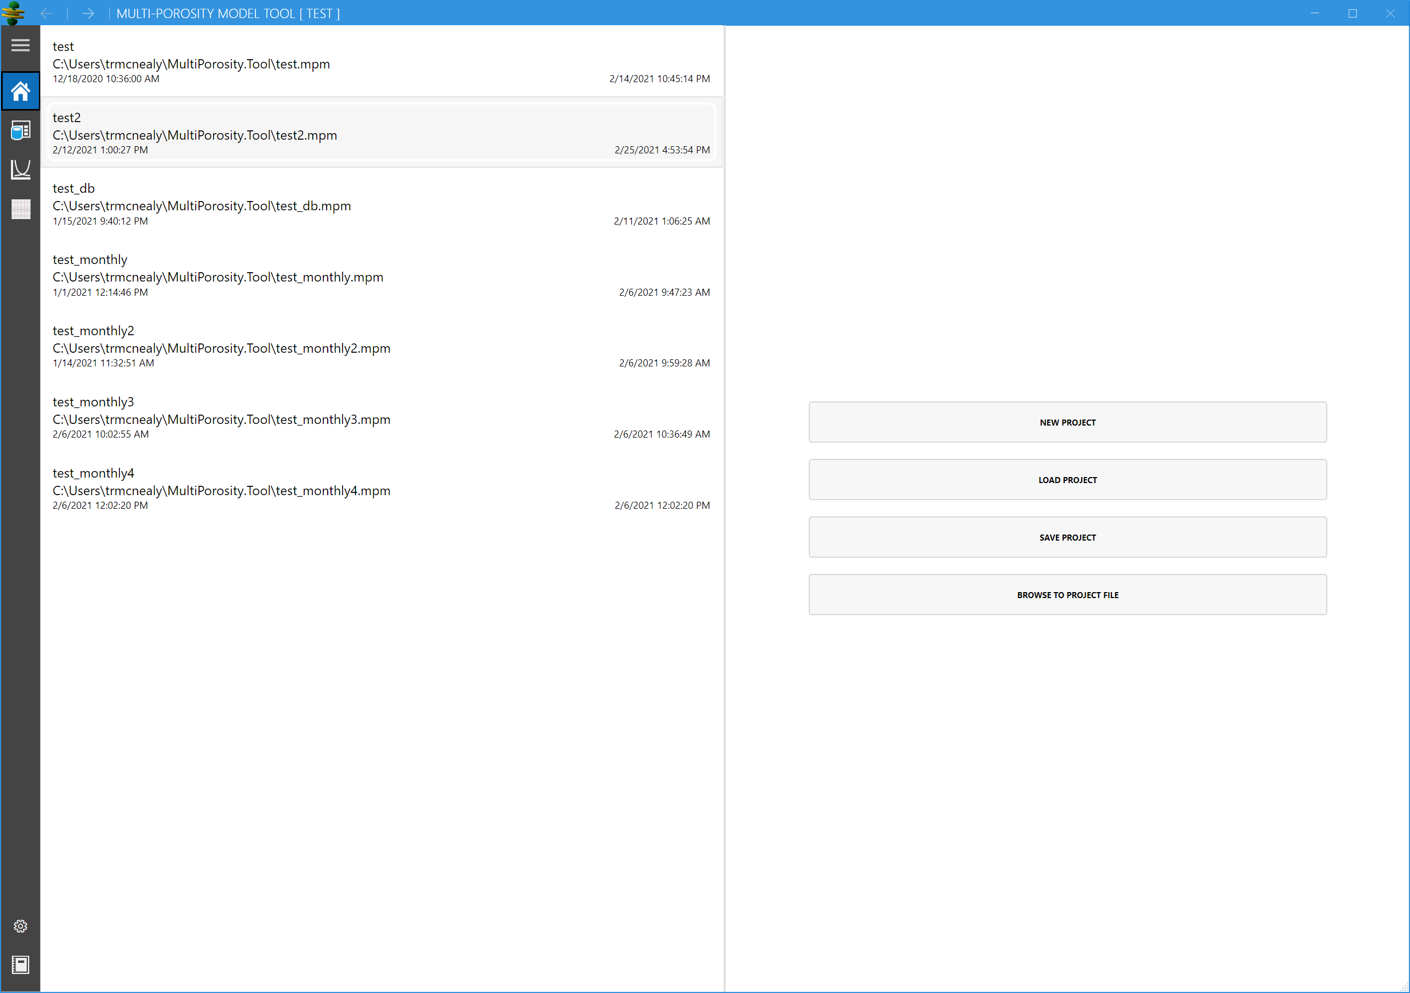Navigate forward with the right arrow

coord(88,14)
